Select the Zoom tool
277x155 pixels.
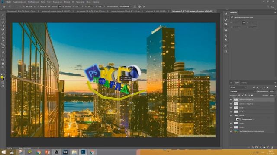click(3, 67)
